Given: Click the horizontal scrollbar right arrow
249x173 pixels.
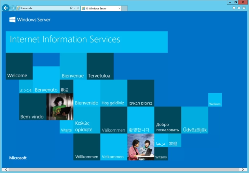Looking at the screenshot, I should (x=242, y=169).
